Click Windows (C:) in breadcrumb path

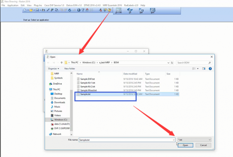pos(89,63)
